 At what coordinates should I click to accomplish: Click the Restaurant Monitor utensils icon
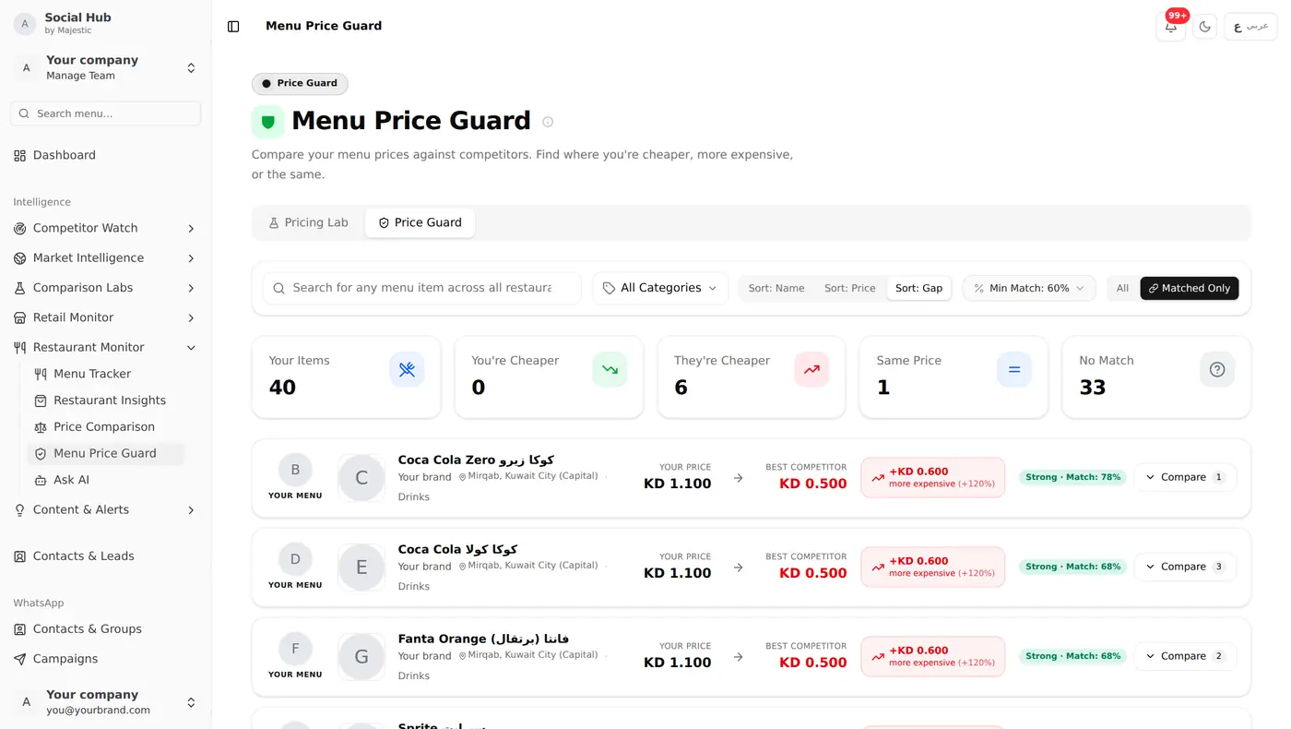20,348
